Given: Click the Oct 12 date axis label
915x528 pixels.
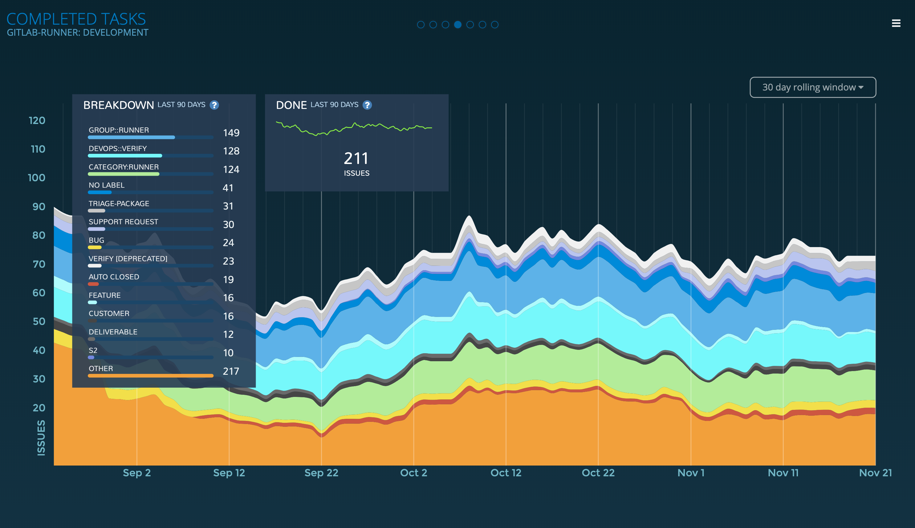Looking at the screenshot, I should click(506, 473).
